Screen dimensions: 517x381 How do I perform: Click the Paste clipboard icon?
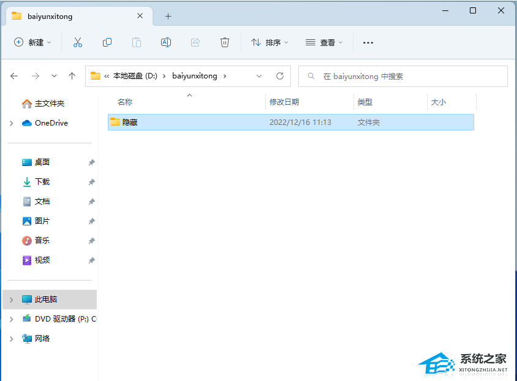pos(137,42)
